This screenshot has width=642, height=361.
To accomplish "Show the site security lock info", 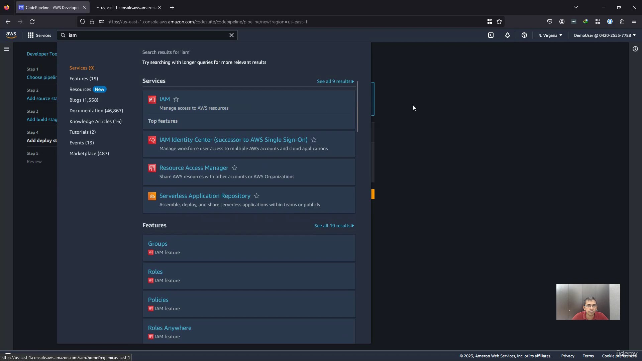I will [x=92, y=22].
